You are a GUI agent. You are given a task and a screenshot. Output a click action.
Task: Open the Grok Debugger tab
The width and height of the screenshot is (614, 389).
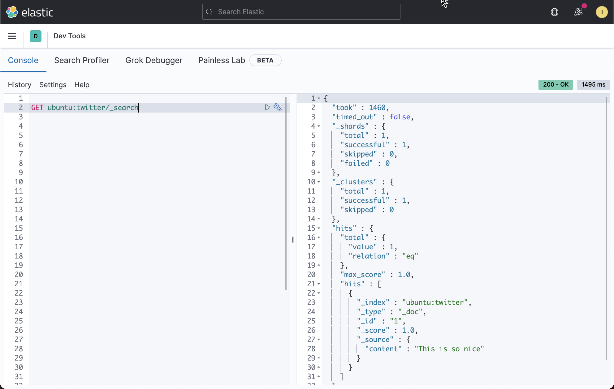pos(154,60)
